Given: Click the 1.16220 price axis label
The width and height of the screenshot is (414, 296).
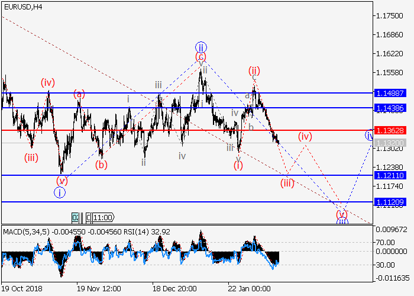Looking at the screenshot, I should [389, 54].
